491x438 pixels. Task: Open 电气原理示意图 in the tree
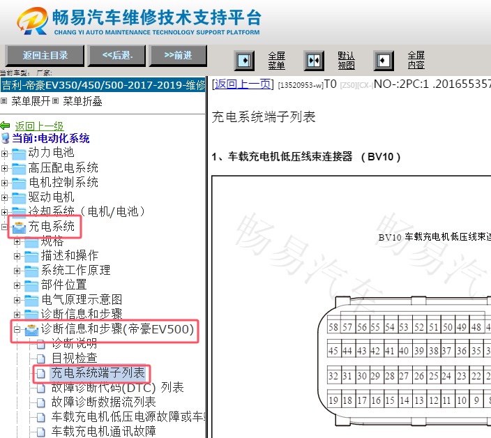[82, 300]
